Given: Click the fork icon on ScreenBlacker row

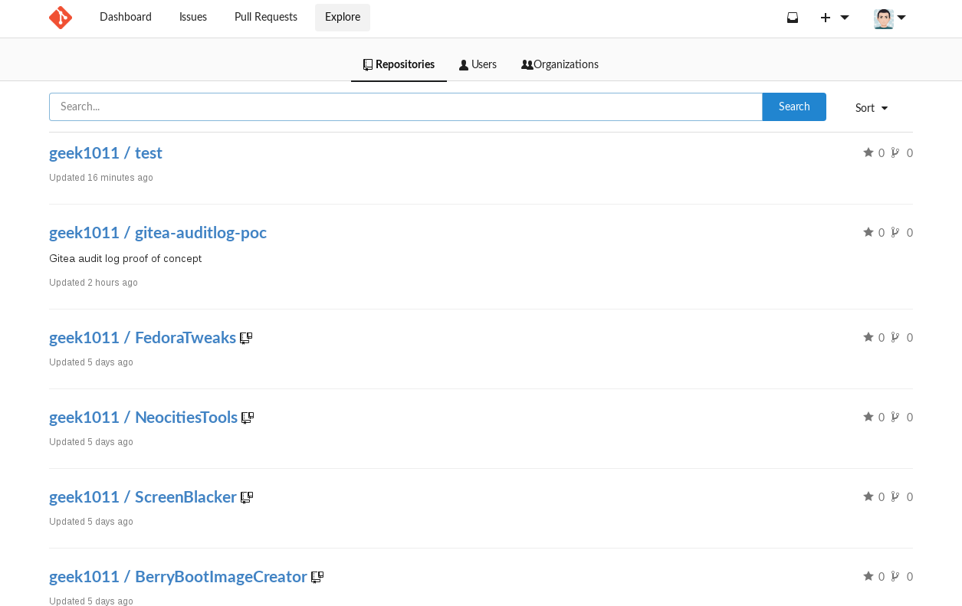Looking at the screenshot, I should click(x=895, y=496).
